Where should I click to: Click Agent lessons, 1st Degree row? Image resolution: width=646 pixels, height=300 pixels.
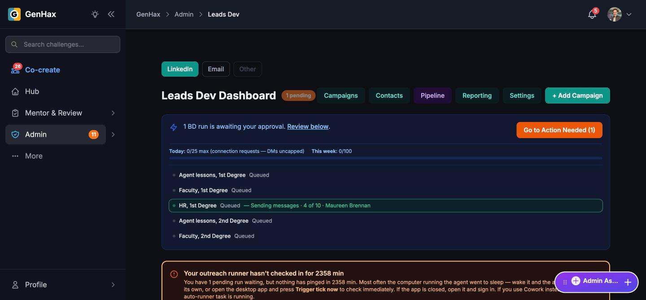coord(386,175)
